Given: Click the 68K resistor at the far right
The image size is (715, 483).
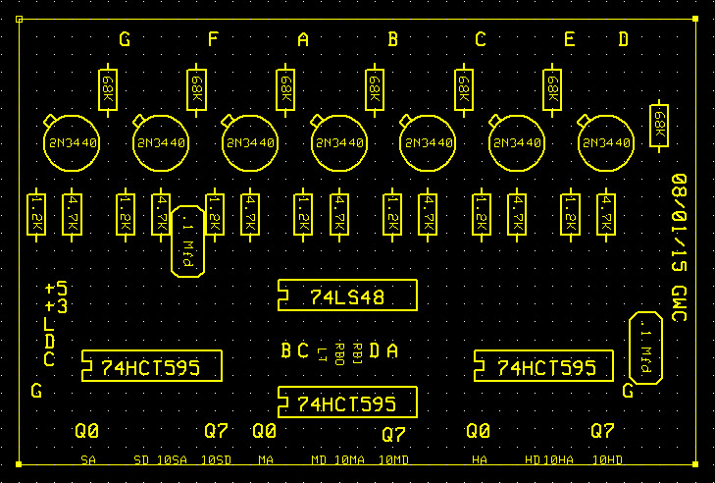Looking at the screenshot, I should click(659, 125).
